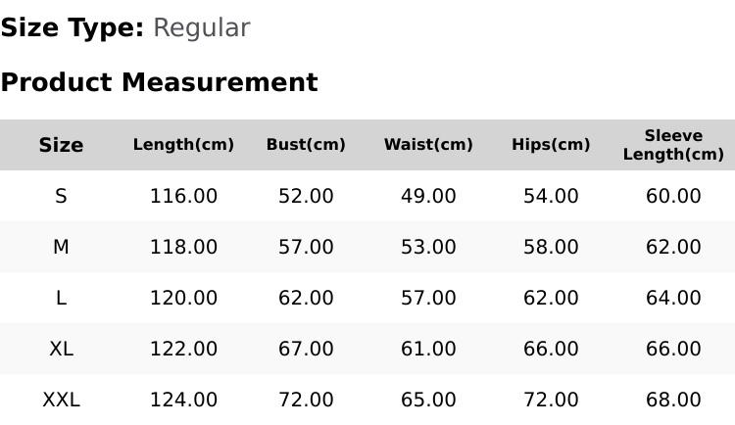
Task: Click the Bust(cm) column header
Action: [x=306, y=144]
